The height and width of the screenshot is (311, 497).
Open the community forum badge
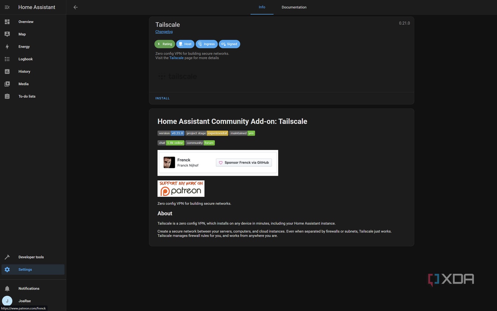tap(200, 143)
